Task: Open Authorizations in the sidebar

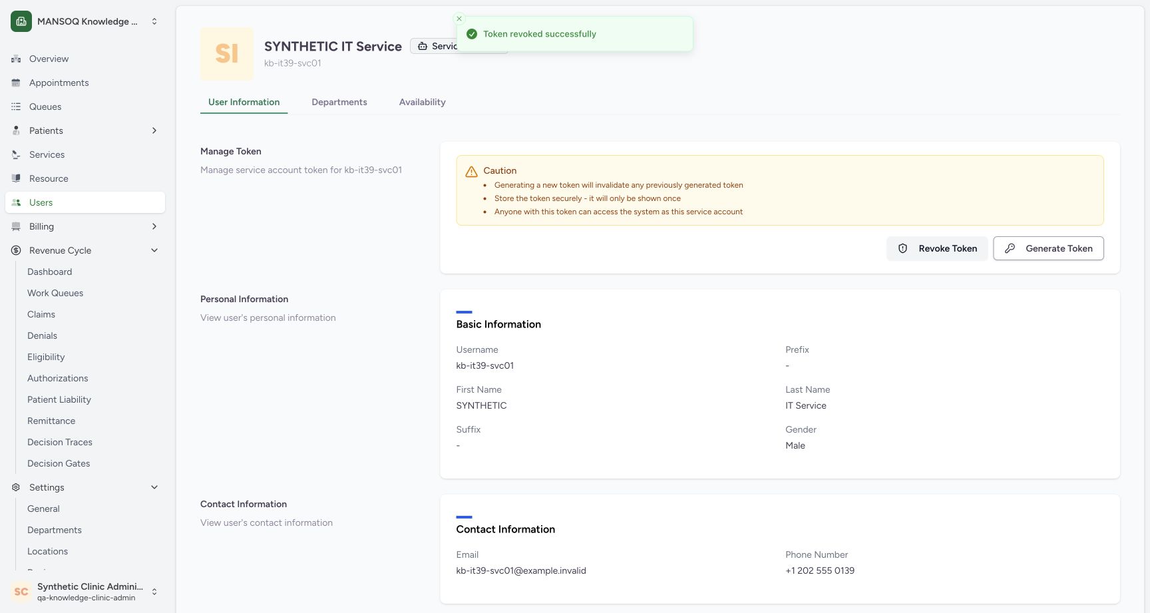Action: pyautogui.click(x=57, y=378)
